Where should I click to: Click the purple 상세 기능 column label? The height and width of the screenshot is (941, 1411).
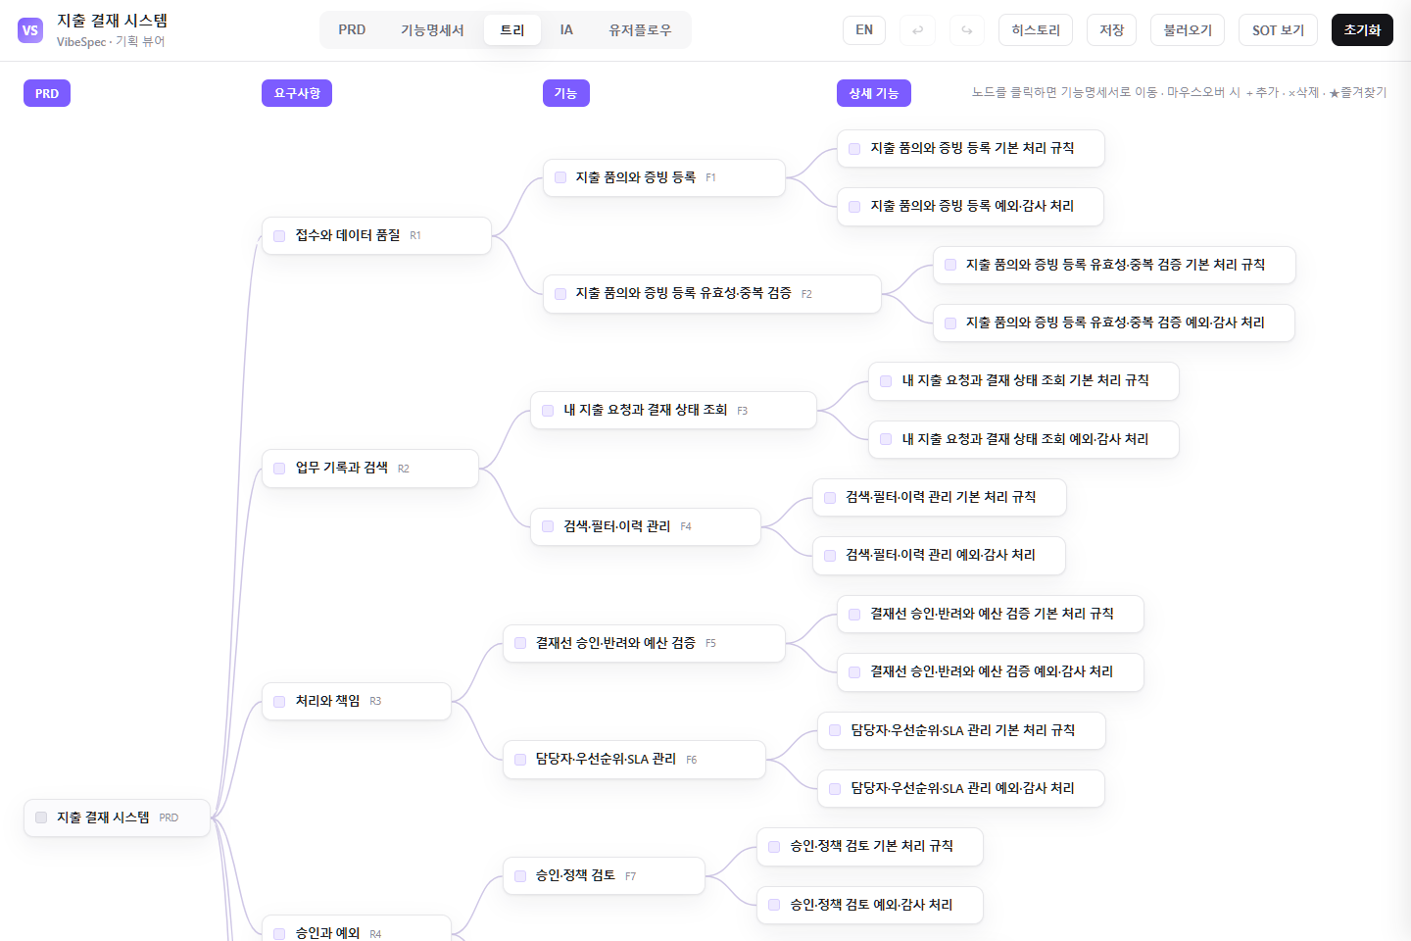[x=874, y=93]
